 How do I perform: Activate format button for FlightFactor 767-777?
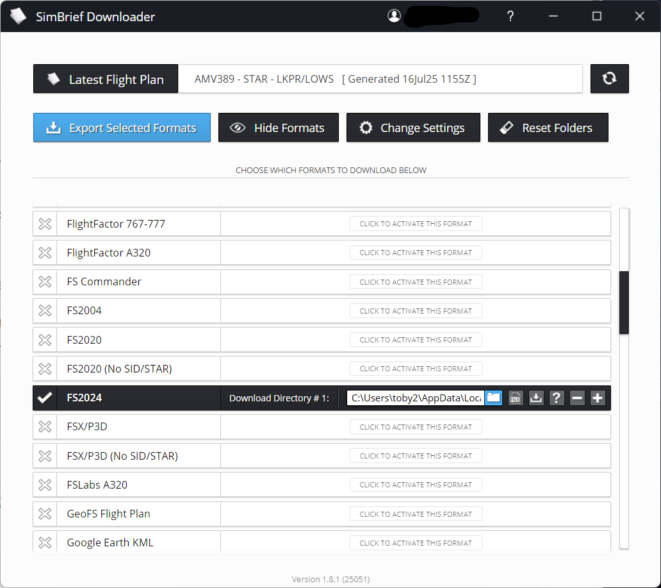click(x=416, y=224)
